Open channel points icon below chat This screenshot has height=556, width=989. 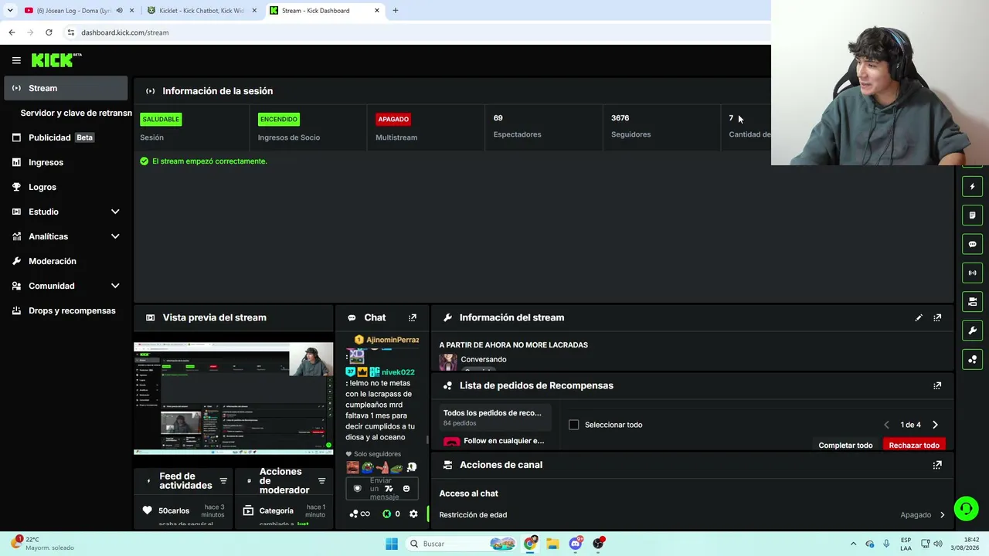click(354, 514)
